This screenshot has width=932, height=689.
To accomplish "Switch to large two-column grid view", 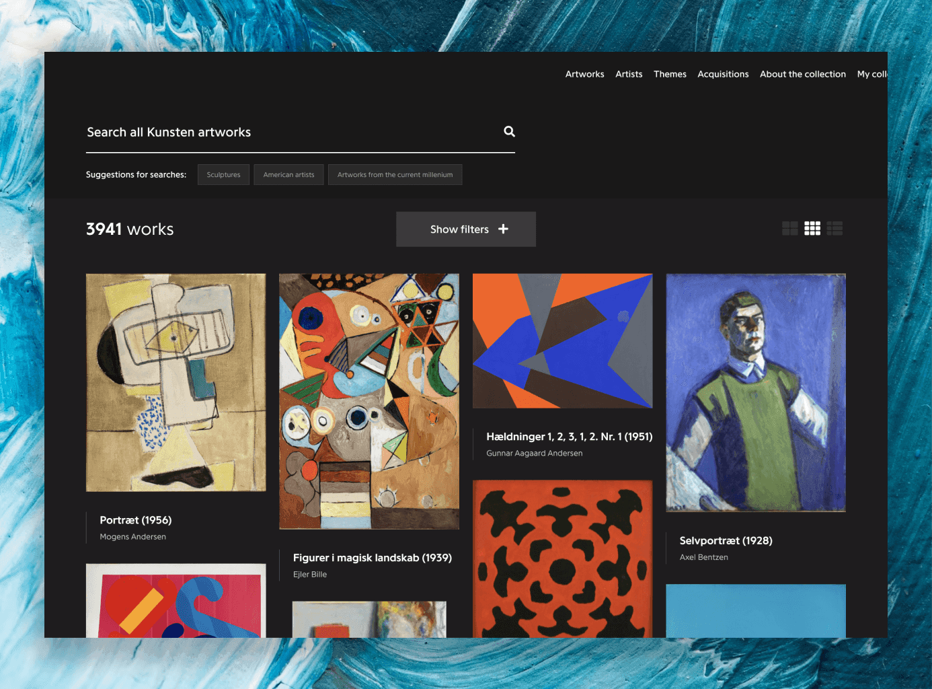I will 789,229.
